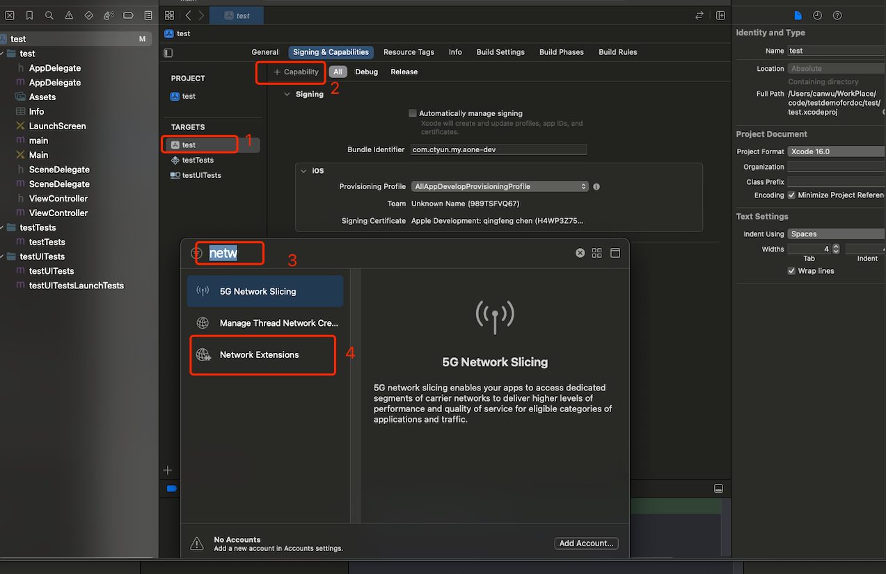Select 5G Network Slicing in capability list
The height and width of the screenshot is (574, 886).
[x=265, y=291]
